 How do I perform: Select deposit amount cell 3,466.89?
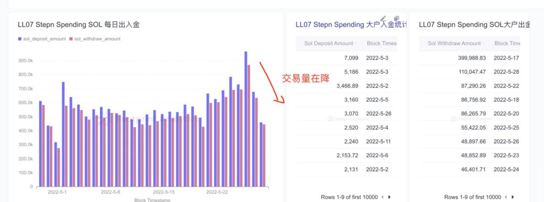tap(347, 86)
